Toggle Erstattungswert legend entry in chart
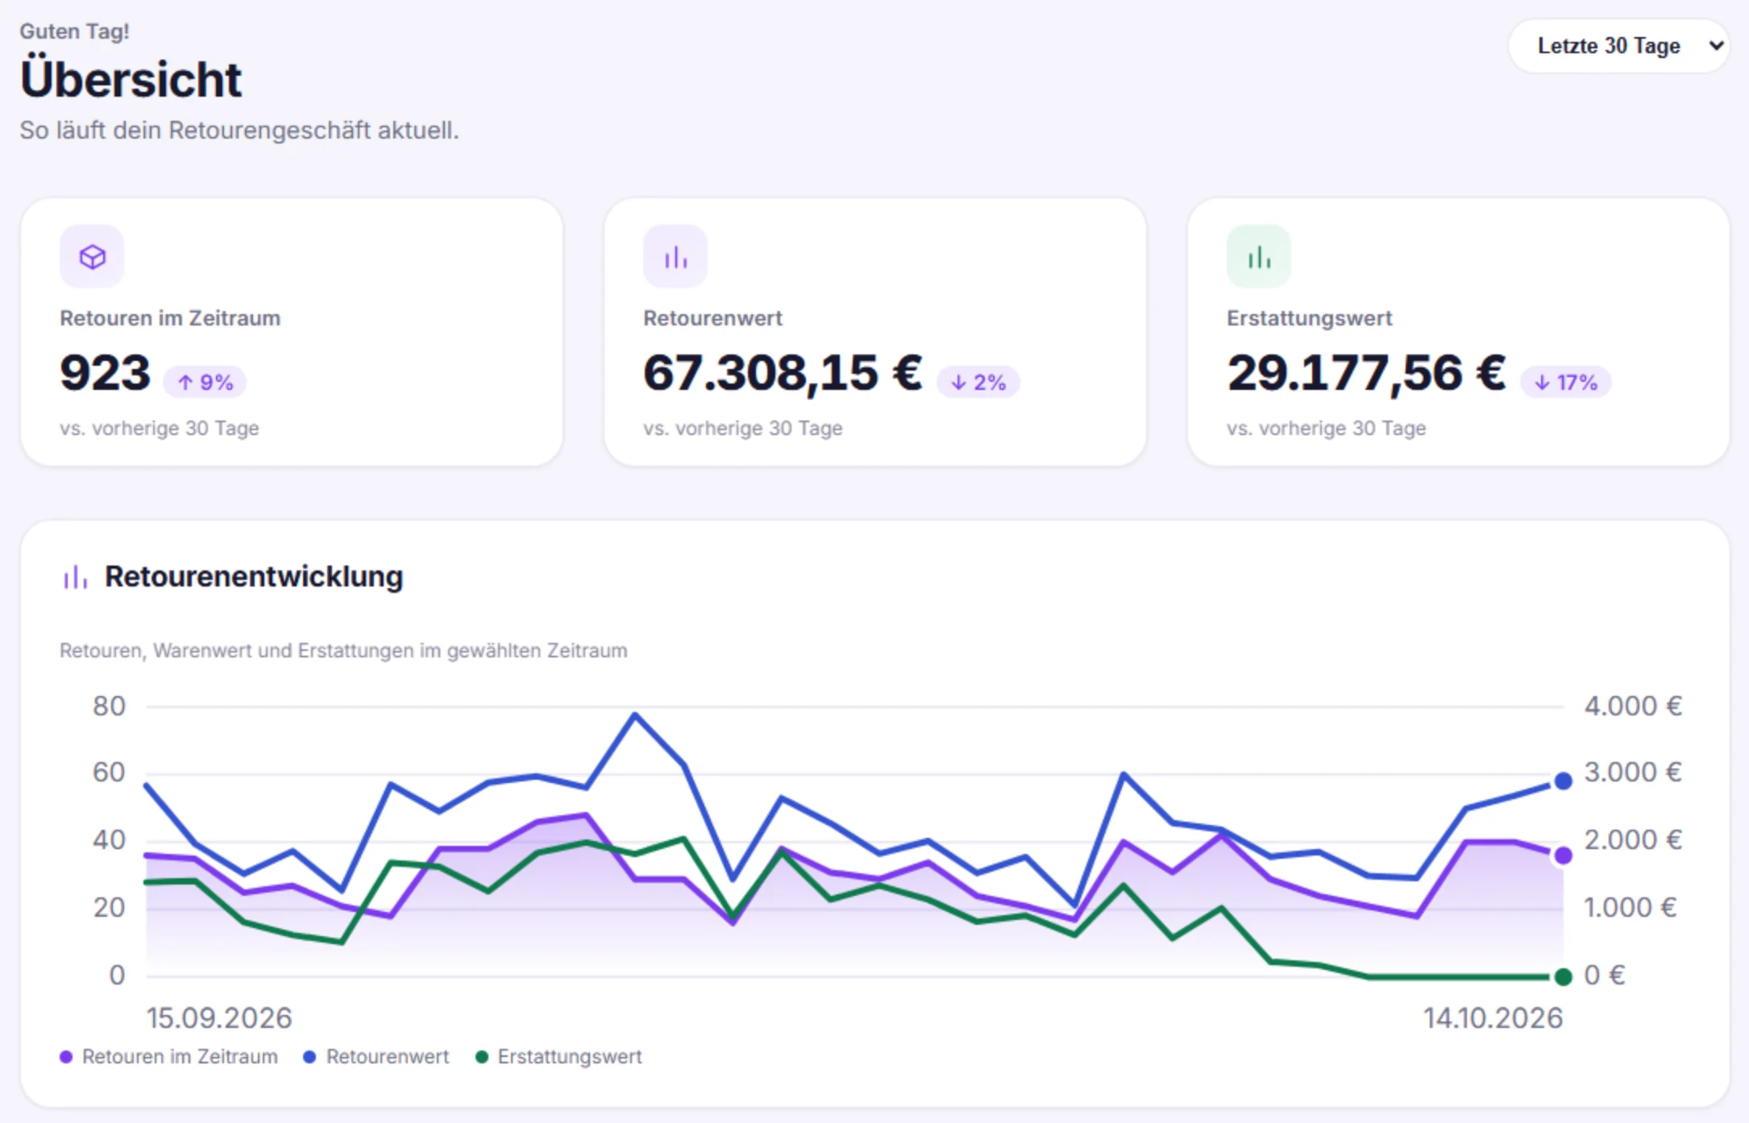This screenshot has height=1123, width=1749. point(559,1057)
